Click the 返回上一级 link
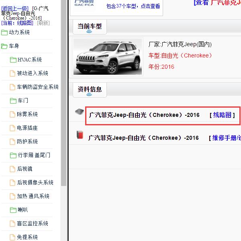Viewport: 241px width, 241px height. pos(15,8)
